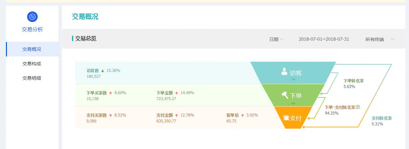Open 交易构成 in the sidebar
The image size is (409, 149).
(x=32, y=64)
